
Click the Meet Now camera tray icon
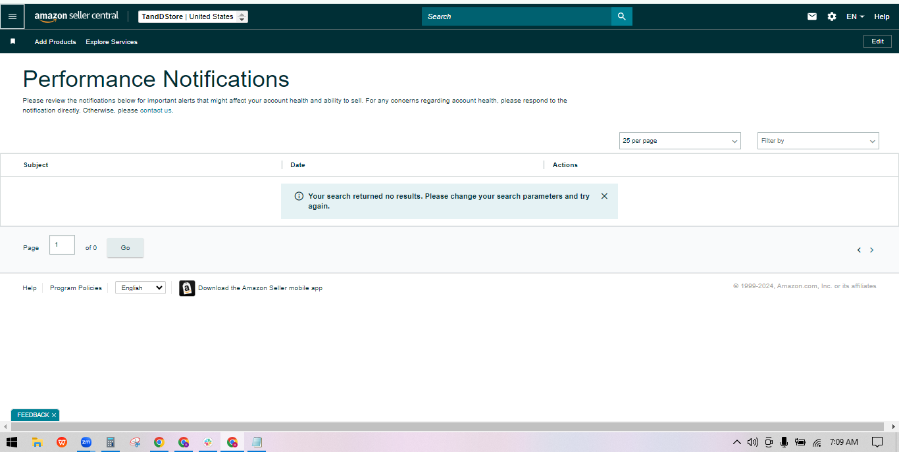coord(769,442)
